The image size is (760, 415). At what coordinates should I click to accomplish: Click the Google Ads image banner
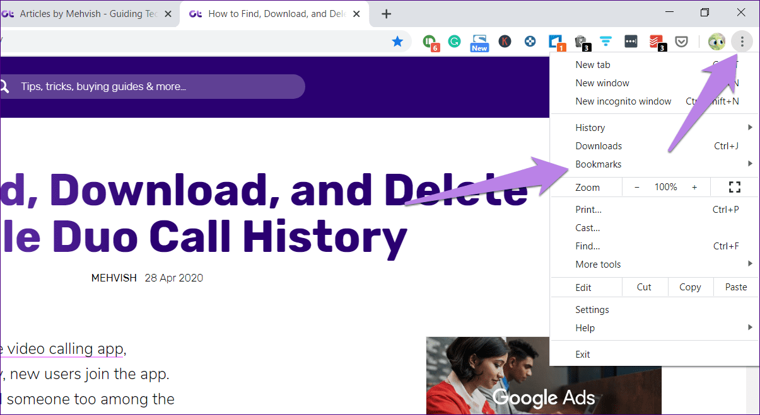point(544,375)
